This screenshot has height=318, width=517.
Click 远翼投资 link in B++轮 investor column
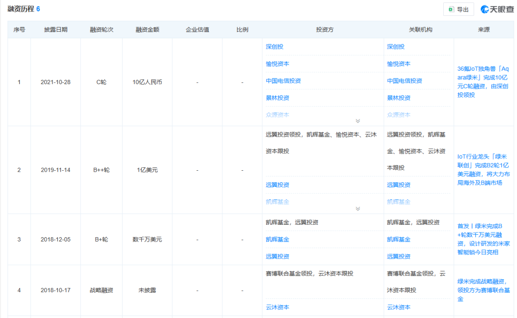pos(278,185)
